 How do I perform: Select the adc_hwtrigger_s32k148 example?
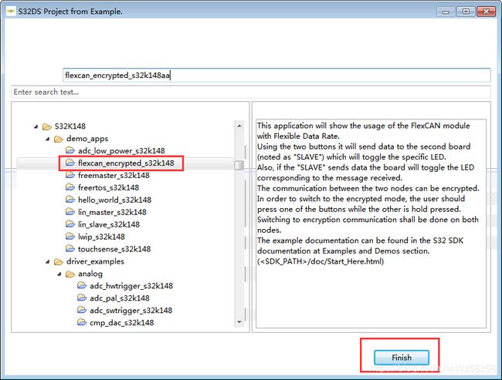coord(131,286)
